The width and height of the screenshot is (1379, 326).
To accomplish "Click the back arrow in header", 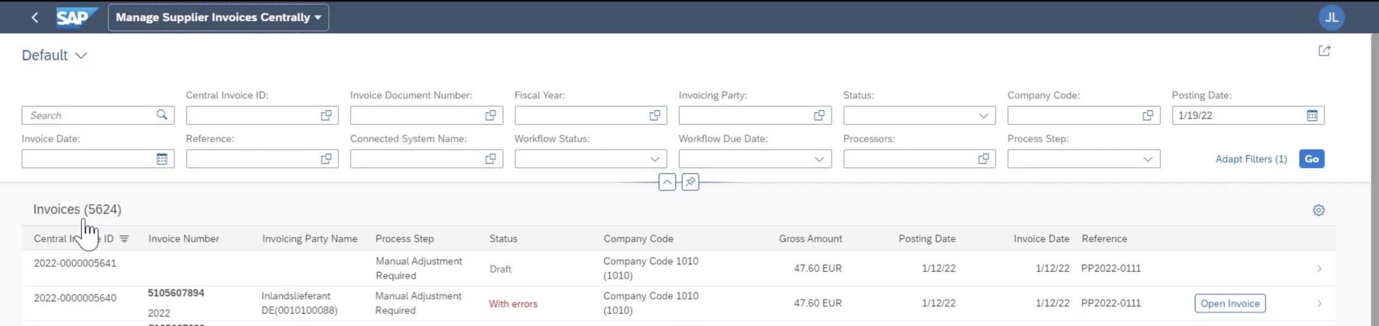I will 35,17.
